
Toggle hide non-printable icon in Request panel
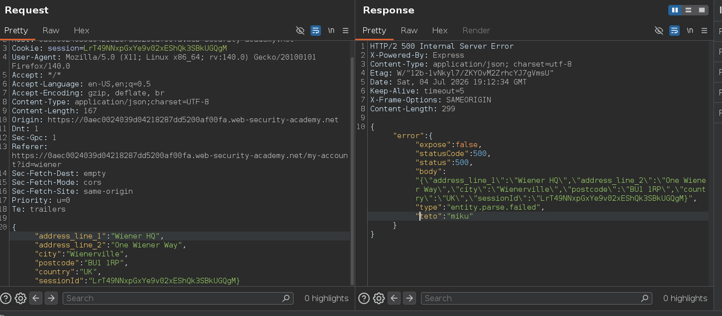coord(300,30)
